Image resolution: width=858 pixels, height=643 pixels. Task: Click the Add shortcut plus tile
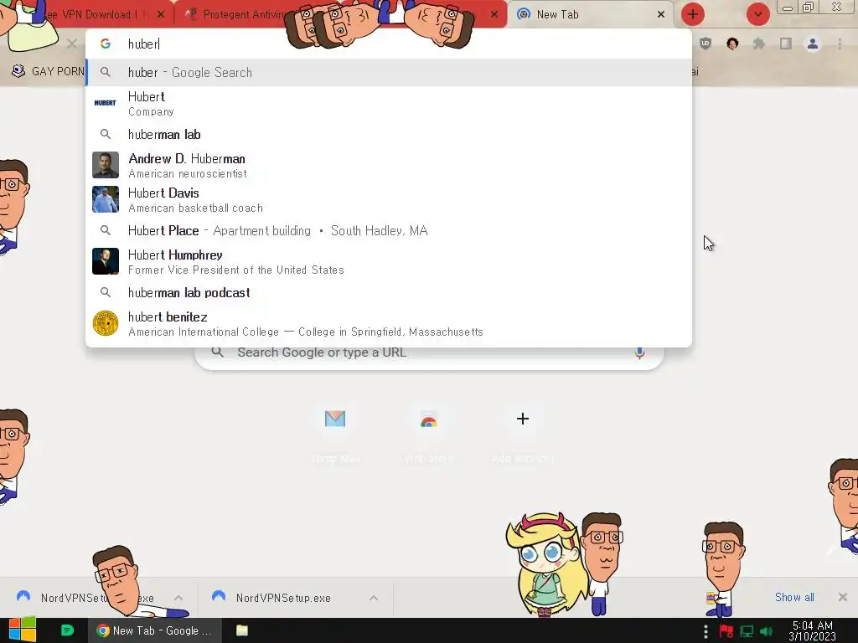click(523, 435)
